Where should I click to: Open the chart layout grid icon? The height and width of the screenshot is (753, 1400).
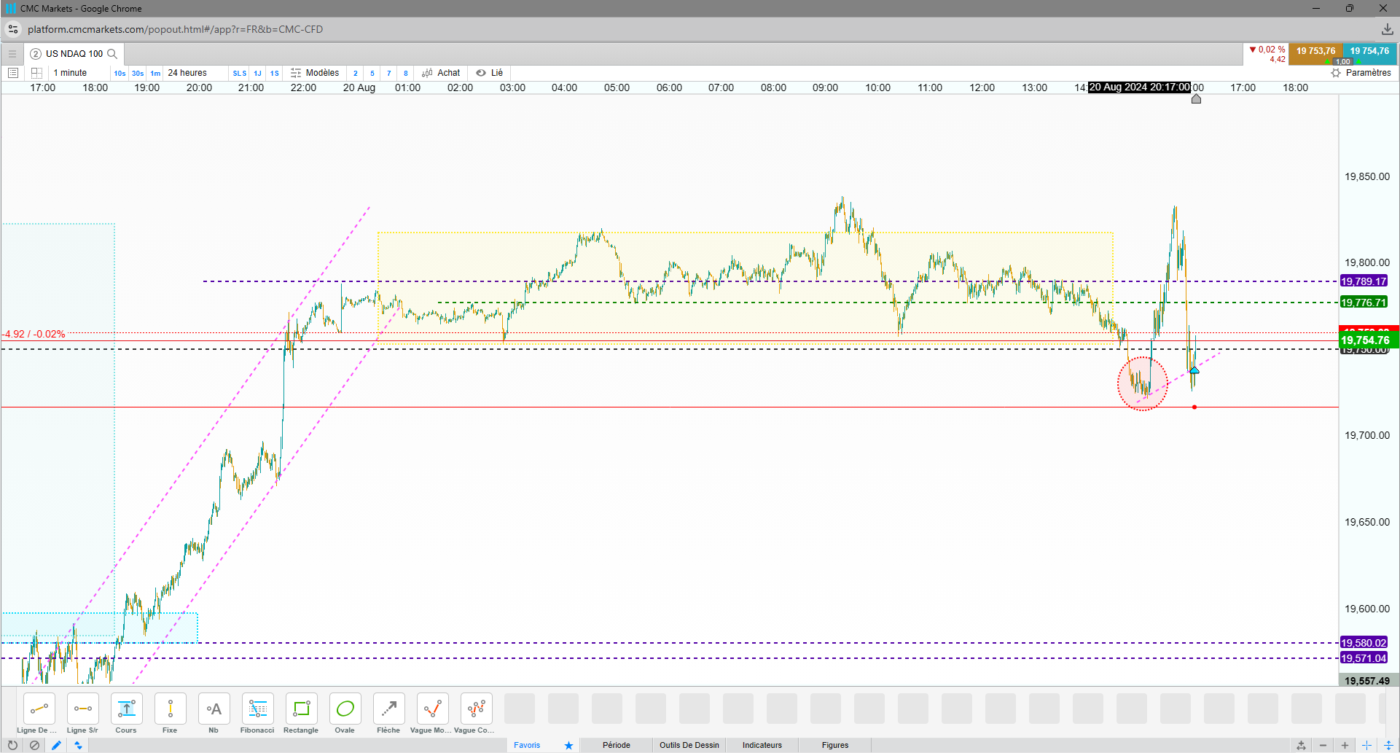pos(36,73)
